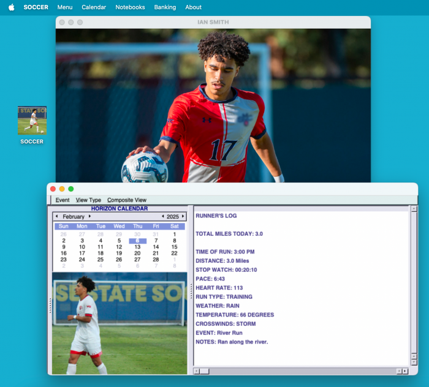Viewport: 429px width, 387px height.
Task: Go to previous month arrow beside February
Action: coord(57,216)
